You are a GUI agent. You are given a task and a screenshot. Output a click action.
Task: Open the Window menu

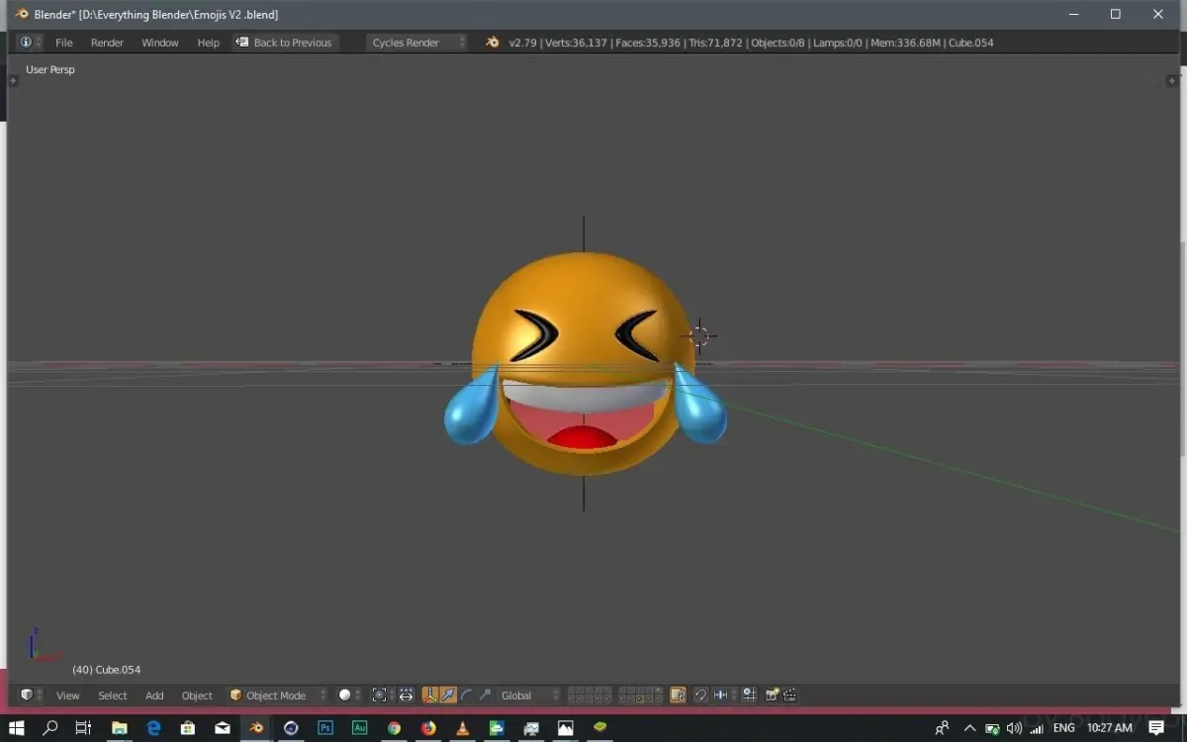pos(160,43)
